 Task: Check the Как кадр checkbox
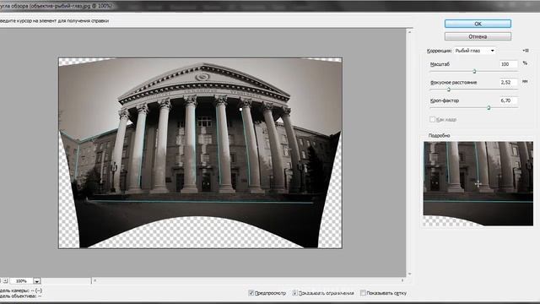click(432, 119)
